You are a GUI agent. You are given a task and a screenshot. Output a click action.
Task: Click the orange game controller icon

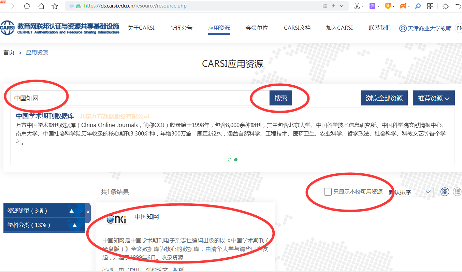click(403, 6)
